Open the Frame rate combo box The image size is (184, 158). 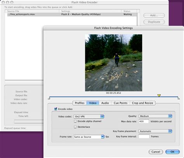point(89,137)
